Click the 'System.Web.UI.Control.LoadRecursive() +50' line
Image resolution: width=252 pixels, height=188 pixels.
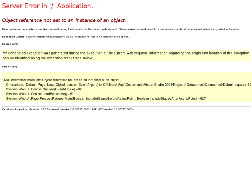tap(40, 94)
